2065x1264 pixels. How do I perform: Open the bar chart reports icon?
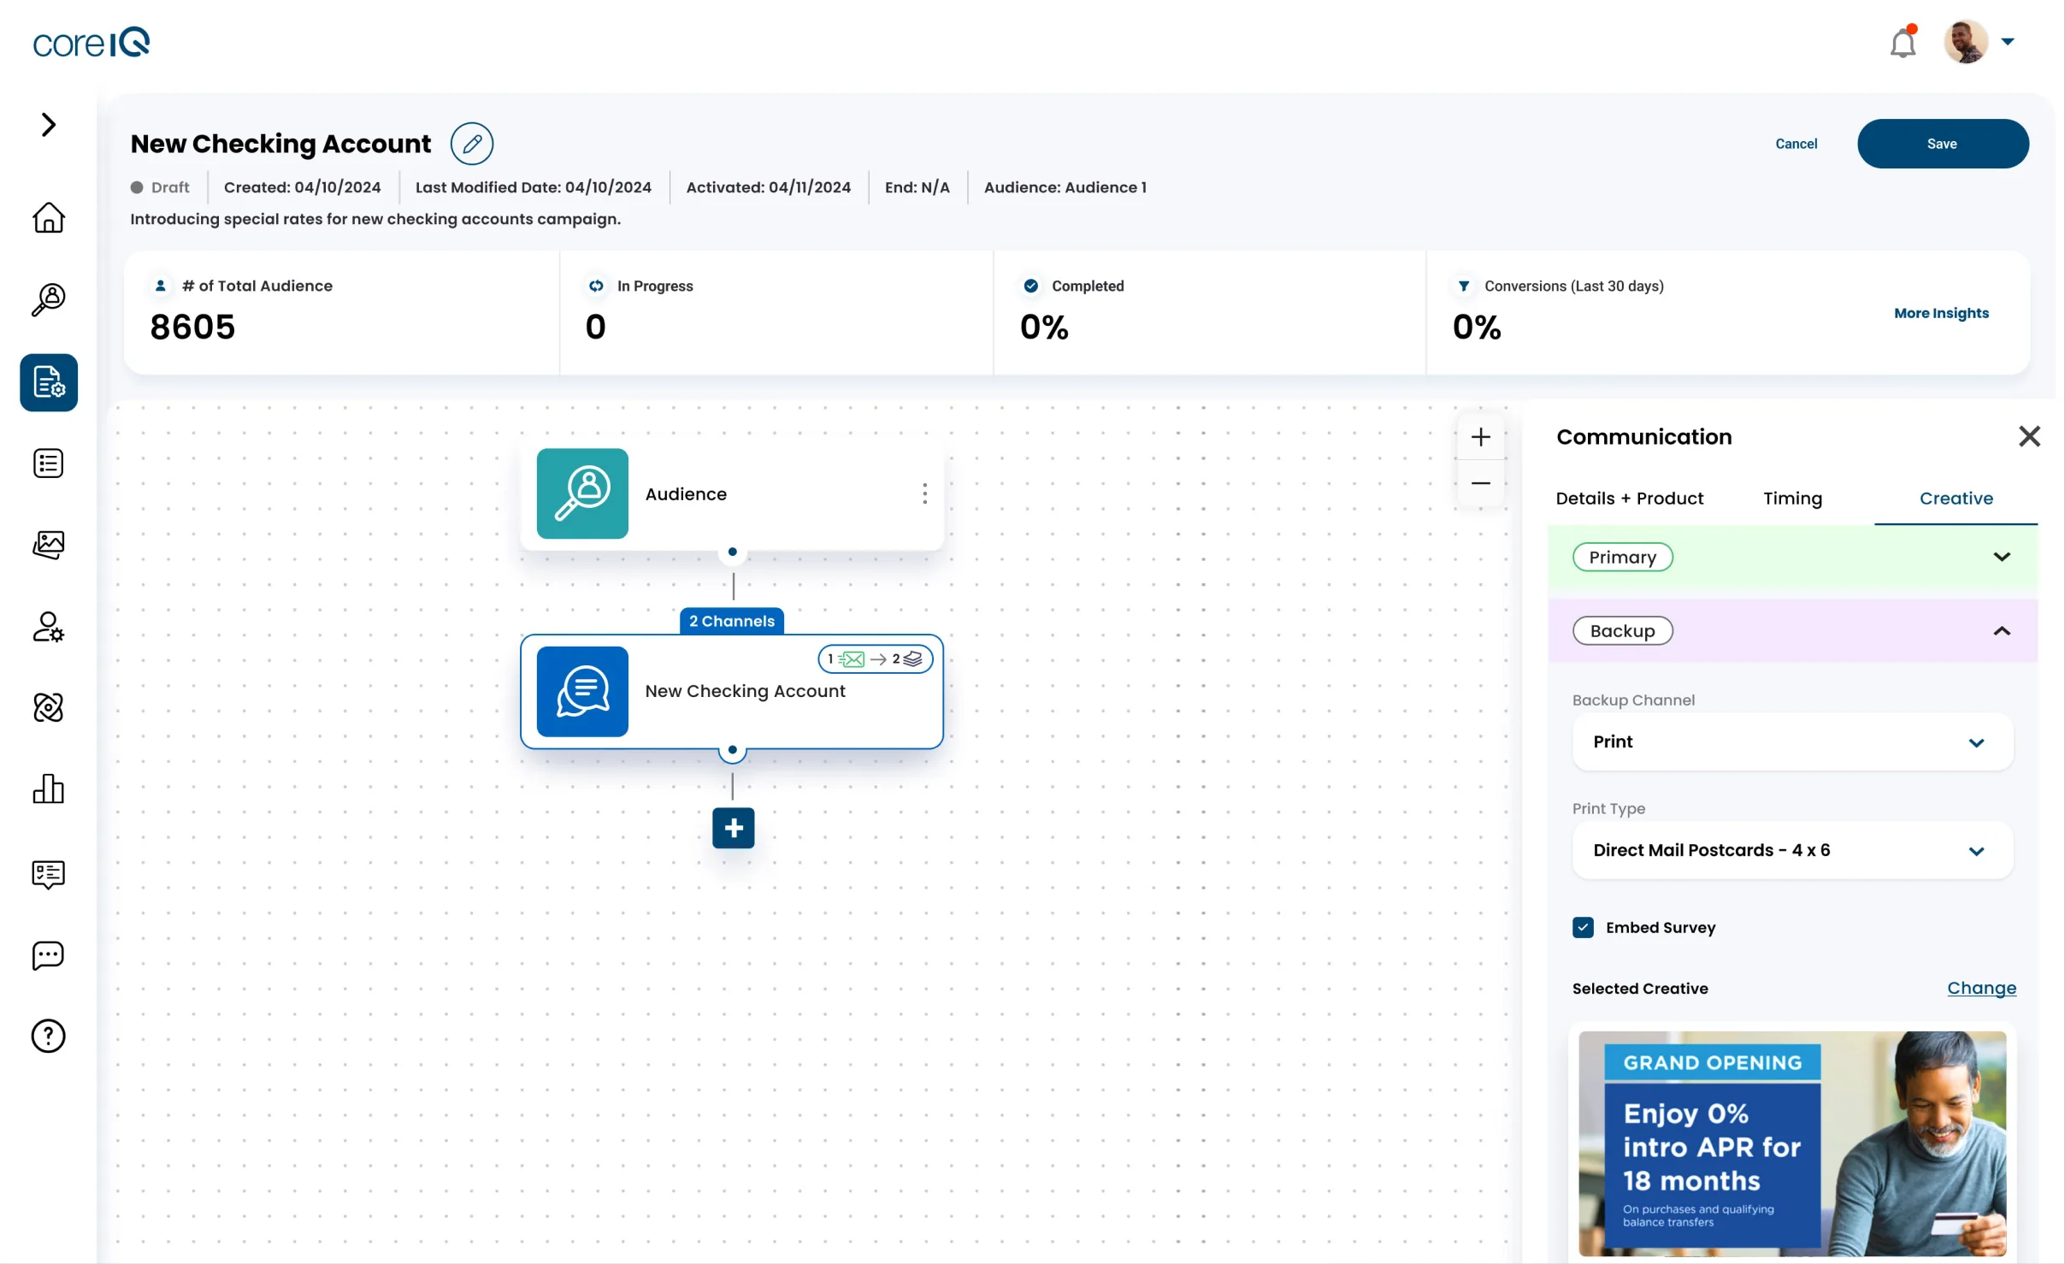point(49,789)
